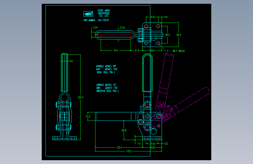253x164 pixels.
Task: Click the vertical 50.8 dimension under clamp bar
Action: (x=124, y=130)
